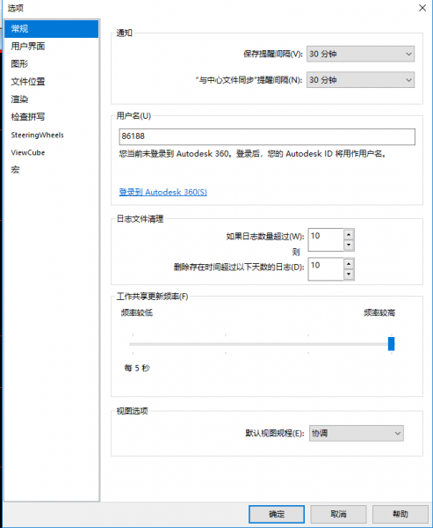Follow the 登录到 Autodesk 360 link
This screenshot has width=433, height=528.
163,192
